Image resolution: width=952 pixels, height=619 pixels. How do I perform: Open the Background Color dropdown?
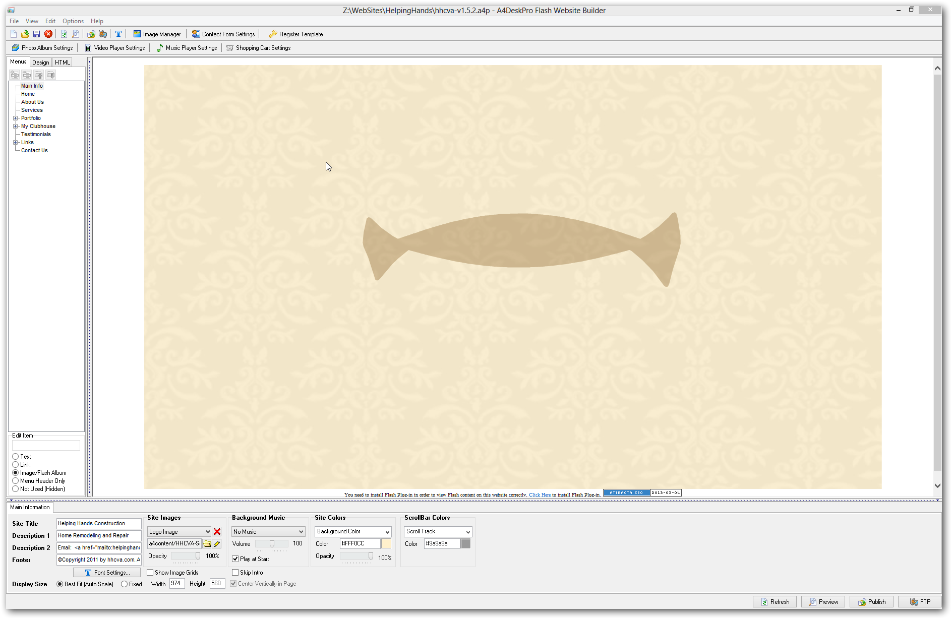click(x=387, y=532)
